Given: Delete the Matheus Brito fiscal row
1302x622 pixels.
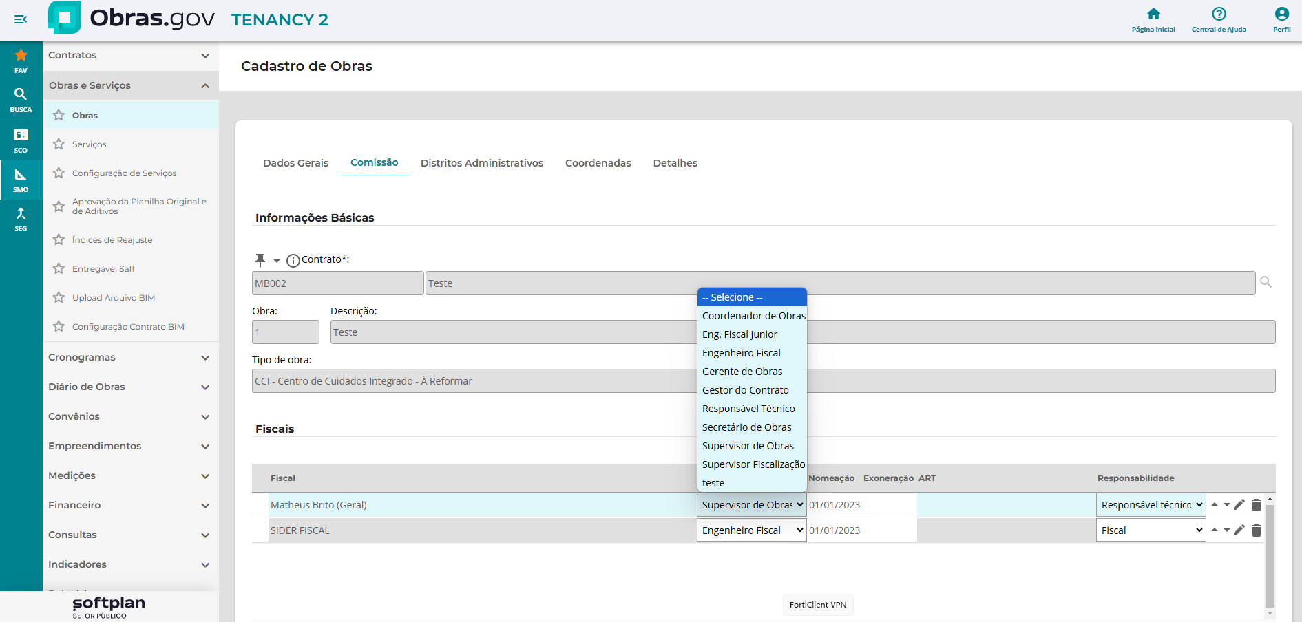Looking at the screenshot, I should 1256,505.
